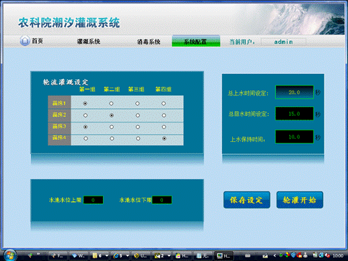Expand dropdown arrow beside the taskbar group labeled 2

click(169, 256)
